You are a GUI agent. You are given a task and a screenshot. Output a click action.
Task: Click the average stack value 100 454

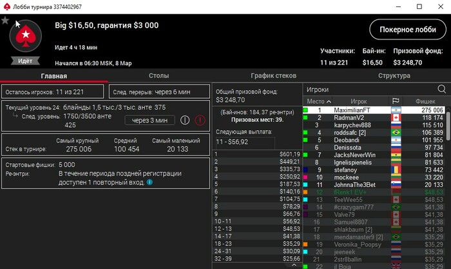126,149
